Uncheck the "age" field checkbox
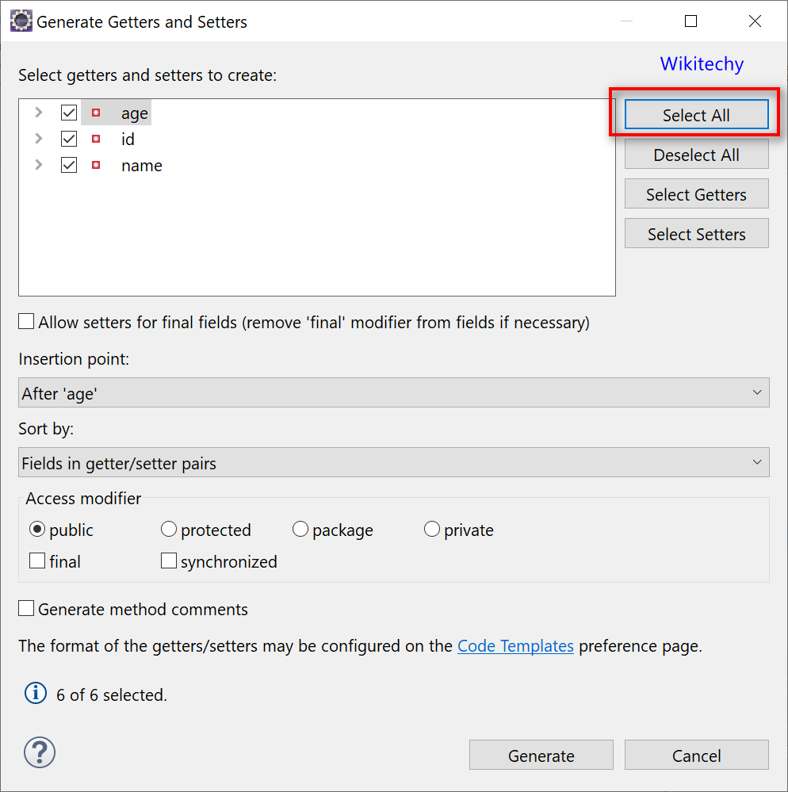 pyautogui.click(x=69, y=113)
